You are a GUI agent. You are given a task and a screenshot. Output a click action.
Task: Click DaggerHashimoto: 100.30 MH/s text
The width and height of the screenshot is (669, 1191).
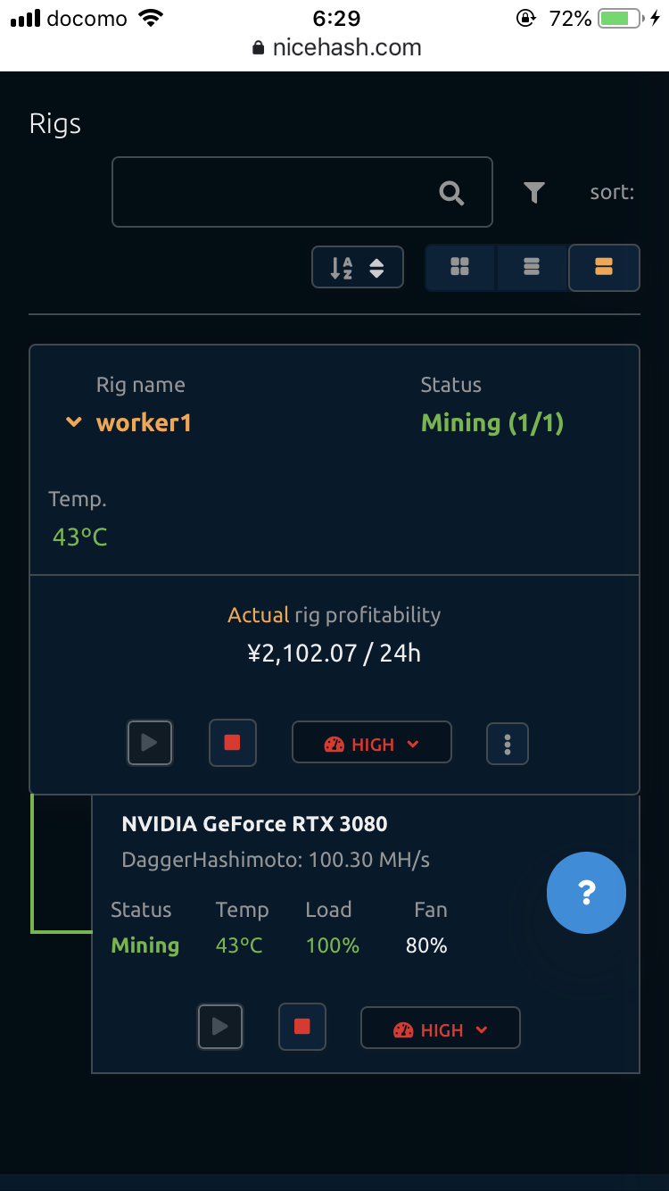[277, 861]
